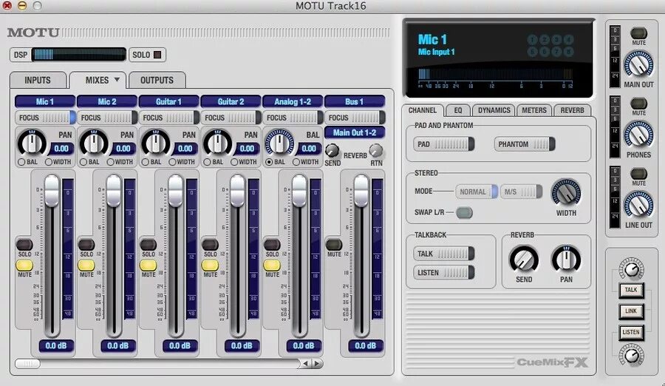The width and height of the screenshot is (665, 386).
Task: Toggle the Swap L/R switch
Action: [464, 212]
